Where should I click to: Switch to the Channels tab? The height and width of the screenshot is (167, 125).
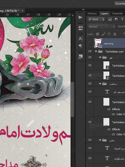pyautogui.click(x=117, y=14)
